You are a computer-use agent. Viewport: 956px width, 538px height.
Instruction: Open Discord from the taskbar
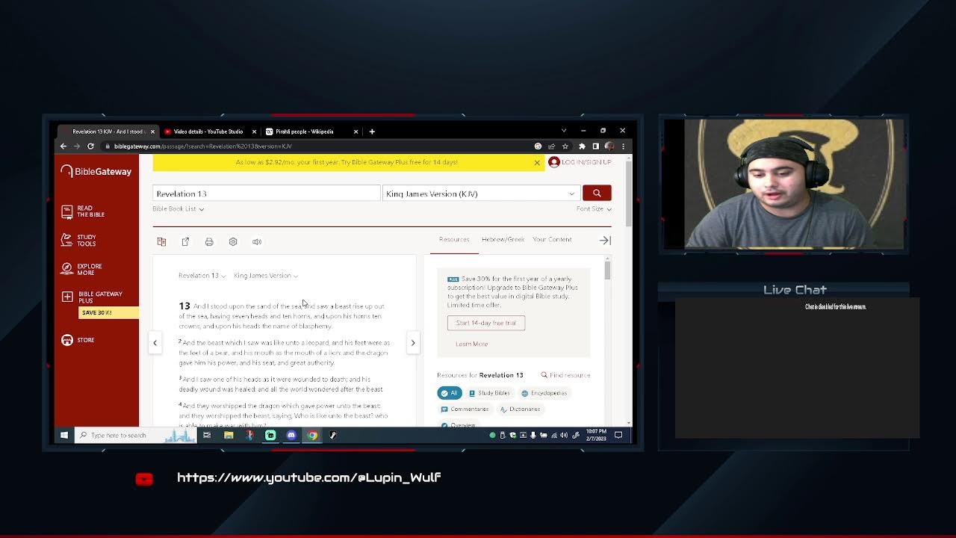click(291, 435)
